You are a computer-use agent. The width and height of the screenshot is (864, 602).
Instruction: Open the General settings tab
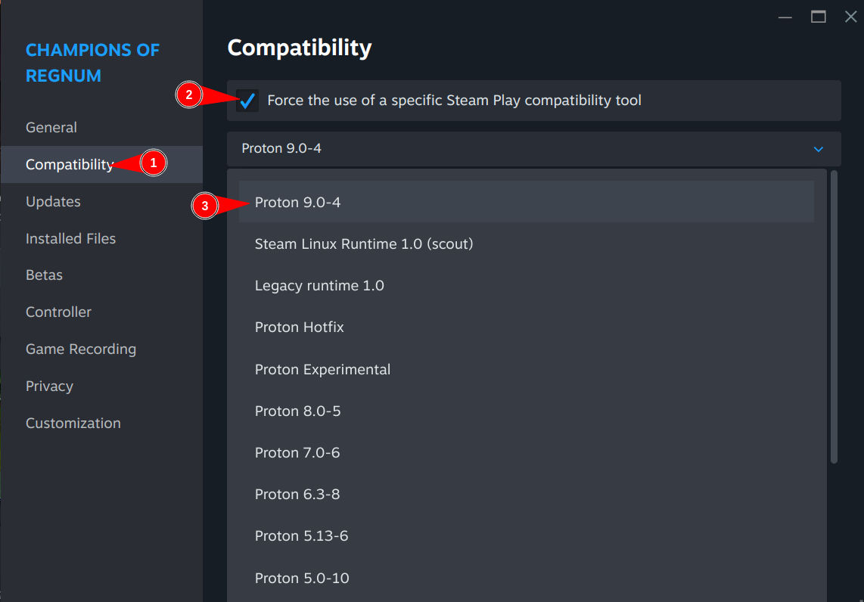click(51, 128)
